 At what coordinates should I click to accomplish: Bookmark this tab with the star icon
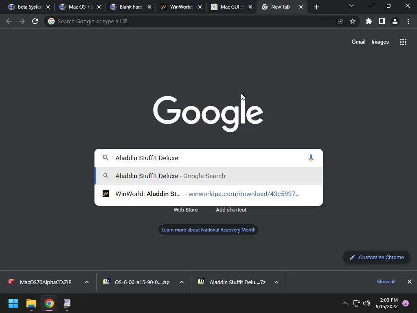353,21
